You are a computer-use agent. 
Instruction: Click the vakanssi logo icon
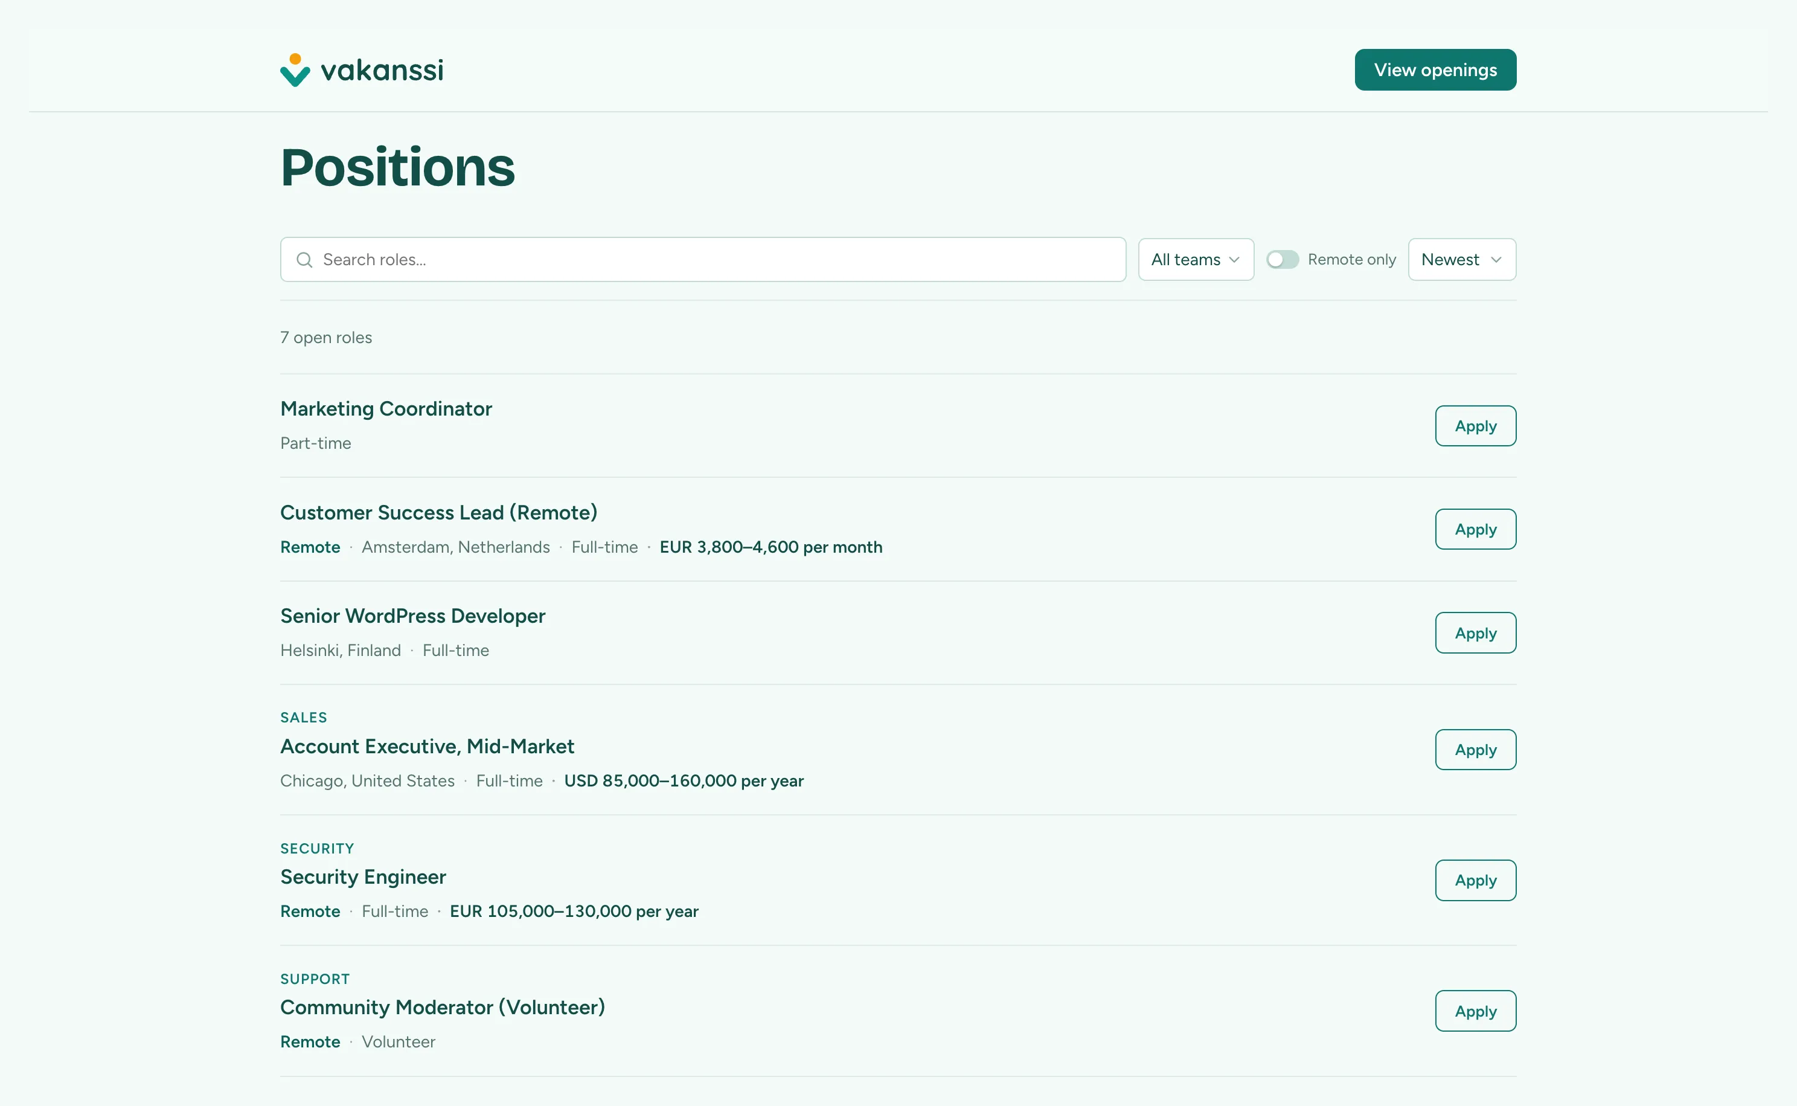[295, 70]
